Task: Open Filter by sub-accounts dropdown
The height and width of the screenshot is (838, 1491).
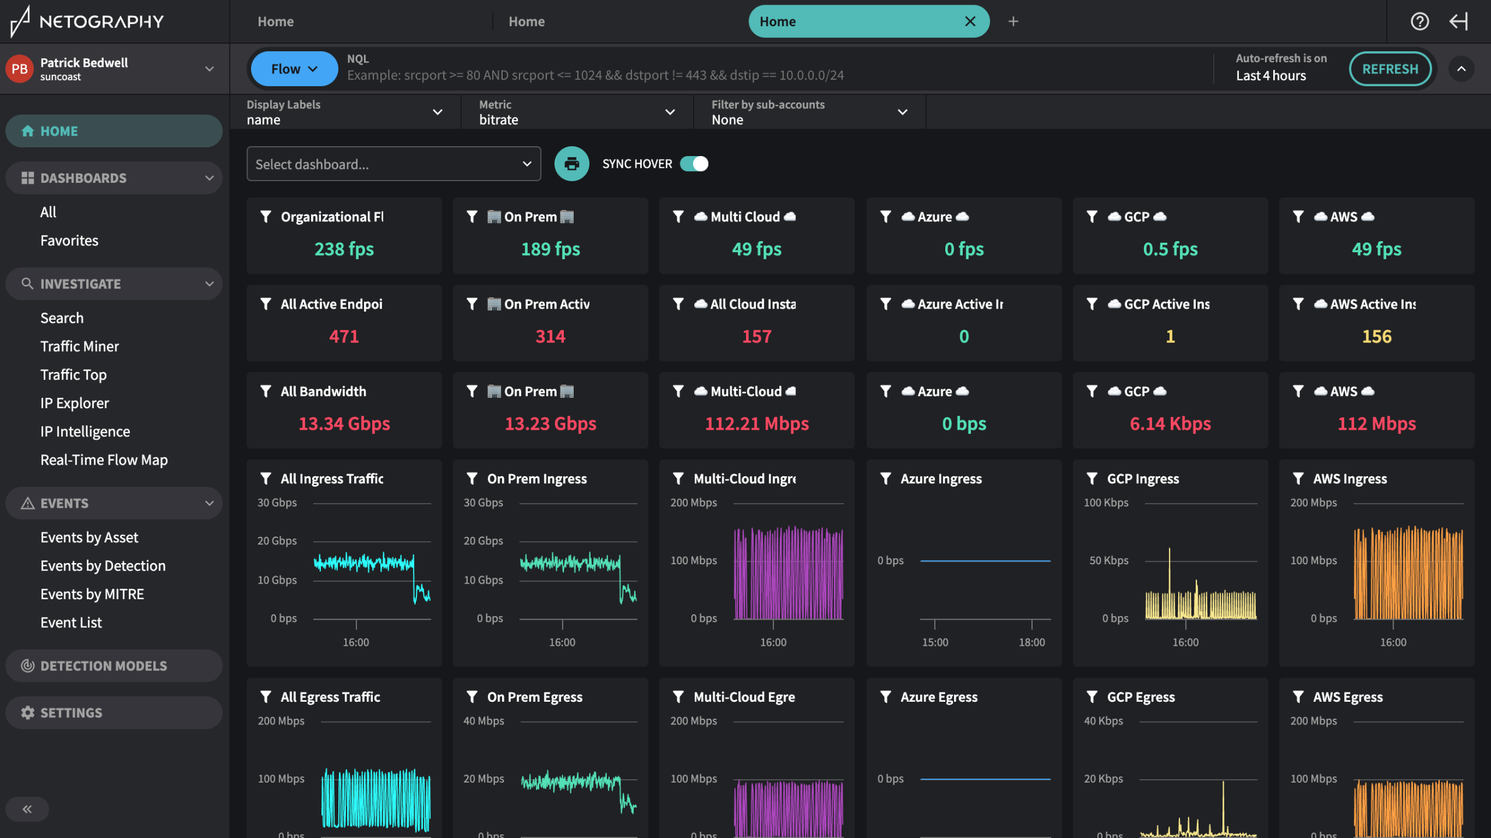Action: click(809, 112)
